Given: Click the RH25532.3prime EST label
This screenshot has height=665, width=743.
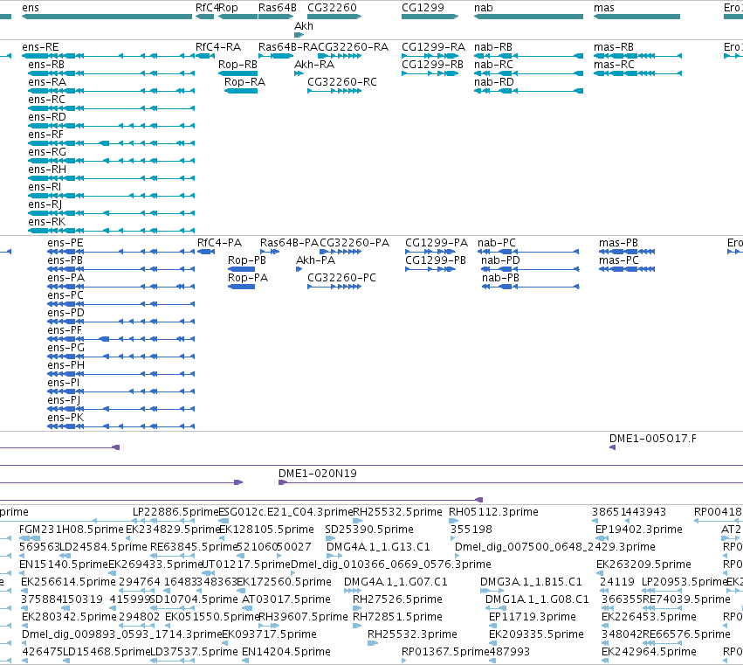Looking at the screenshot, I should click(x=412, y=634).
